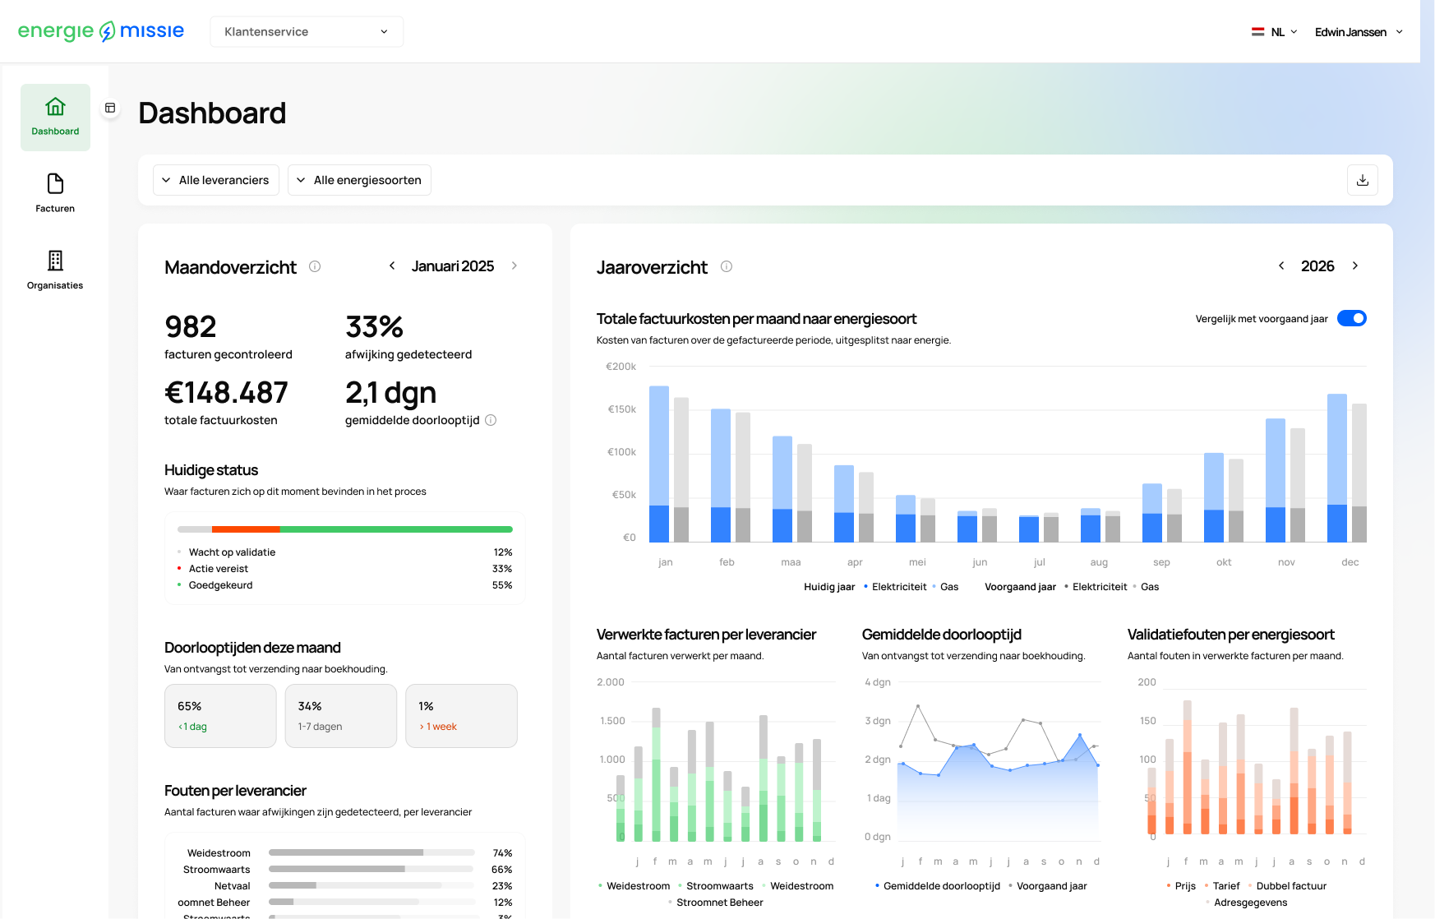Click Validatiefouten per energiesoort chart title
The image size is (1435, 919).
point(1230,635)
